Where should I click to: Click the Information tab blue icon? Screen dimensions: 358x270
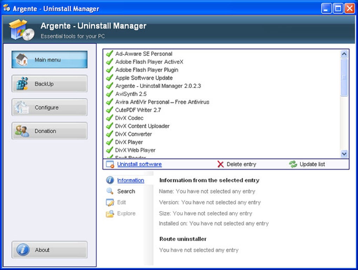[x=110, y=180]
